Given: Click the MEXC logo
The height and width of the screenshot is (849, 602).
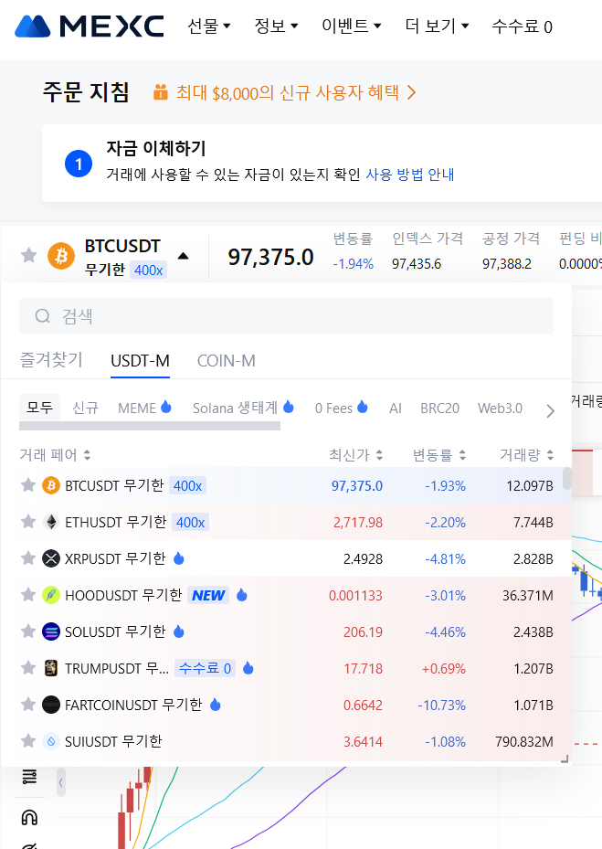Looking at the screenshot, I should 90,26.
